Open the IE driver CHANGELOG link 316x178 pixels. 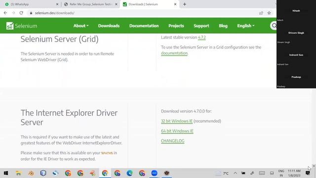(173, 141)
